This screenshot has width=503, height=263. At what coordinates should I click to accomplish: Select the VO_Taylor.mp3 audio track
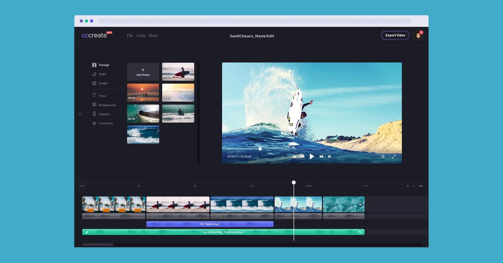[210, 224]
